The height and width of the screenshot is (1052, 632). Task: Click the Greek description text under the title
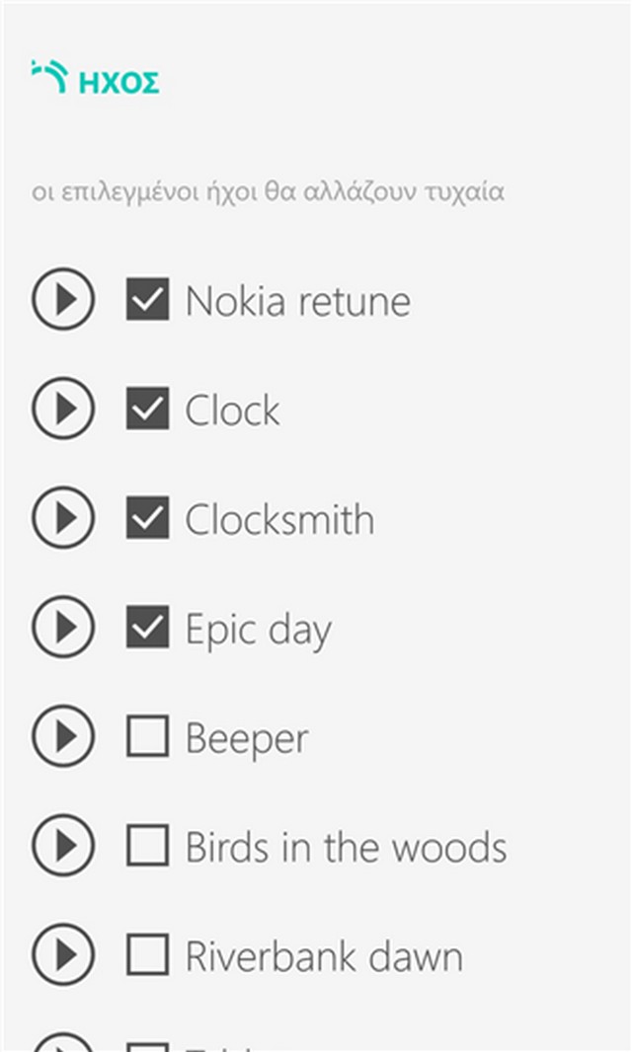[x=268, y=191]
